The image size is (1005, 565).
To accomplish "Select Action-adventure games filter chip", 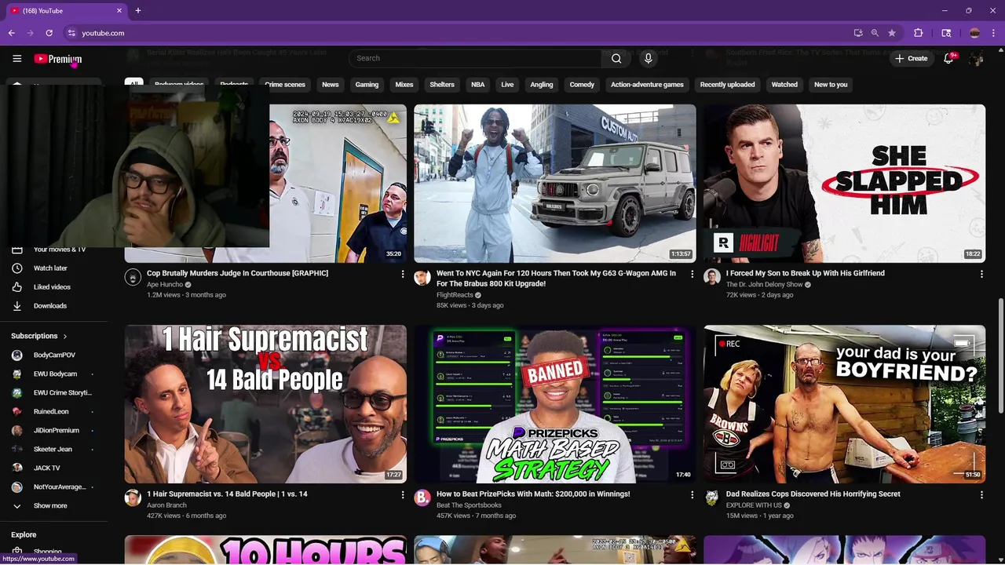I will coord(648,85).
